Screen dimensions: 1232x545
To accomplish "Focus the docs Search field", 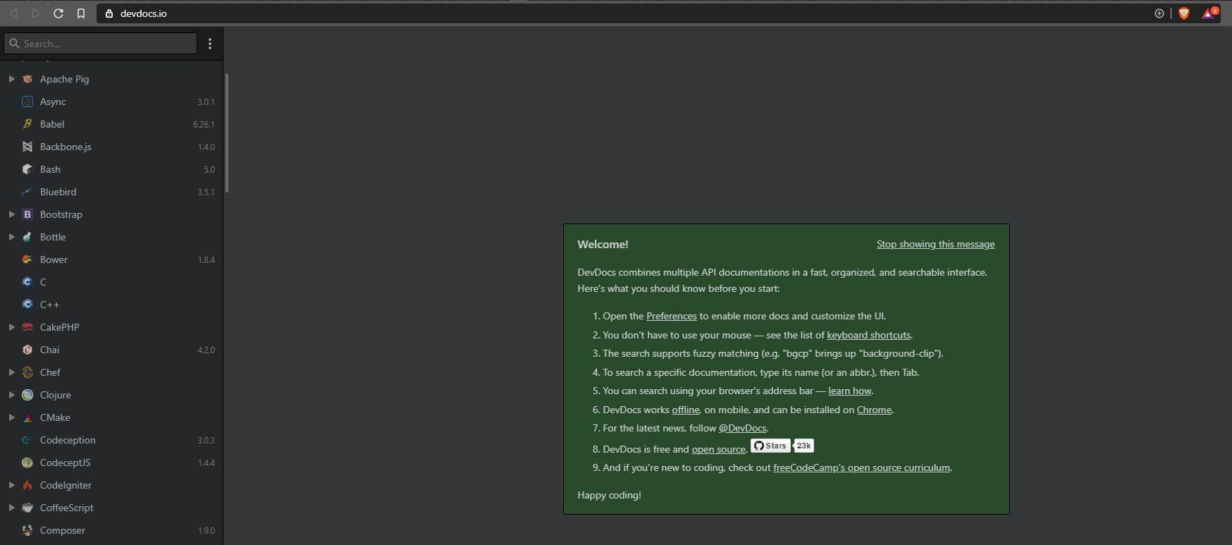I will (101, 44).
